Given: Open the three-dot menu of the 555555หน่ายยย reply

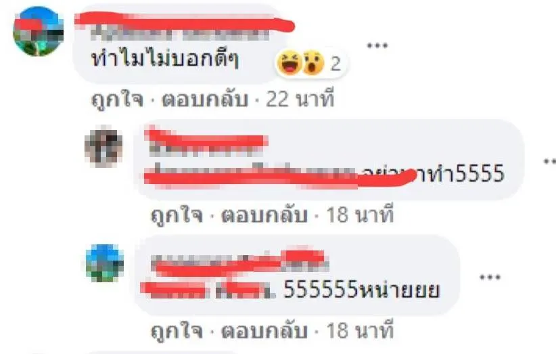Looking at the screenshot, I should point(490,277).
